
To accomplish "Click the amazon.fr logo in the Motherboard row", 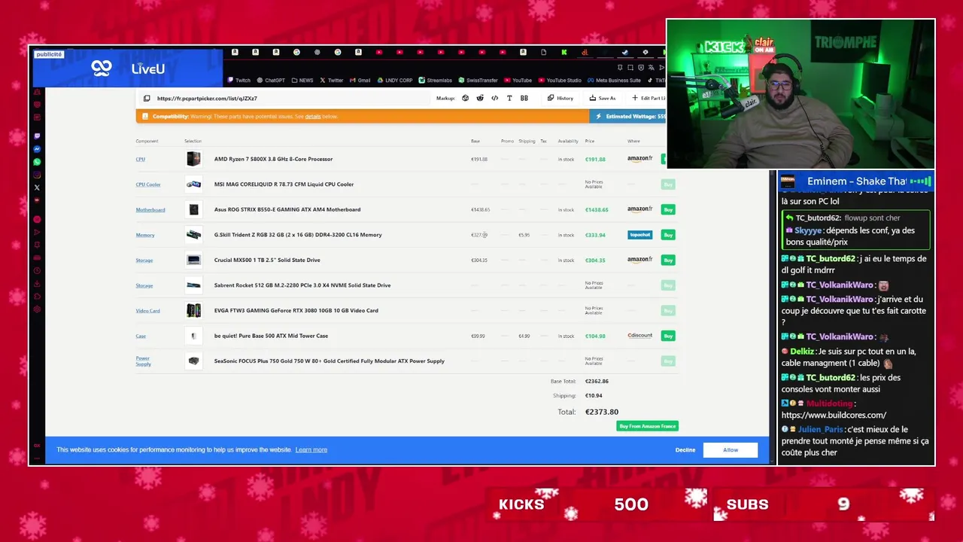I will 639,209.
